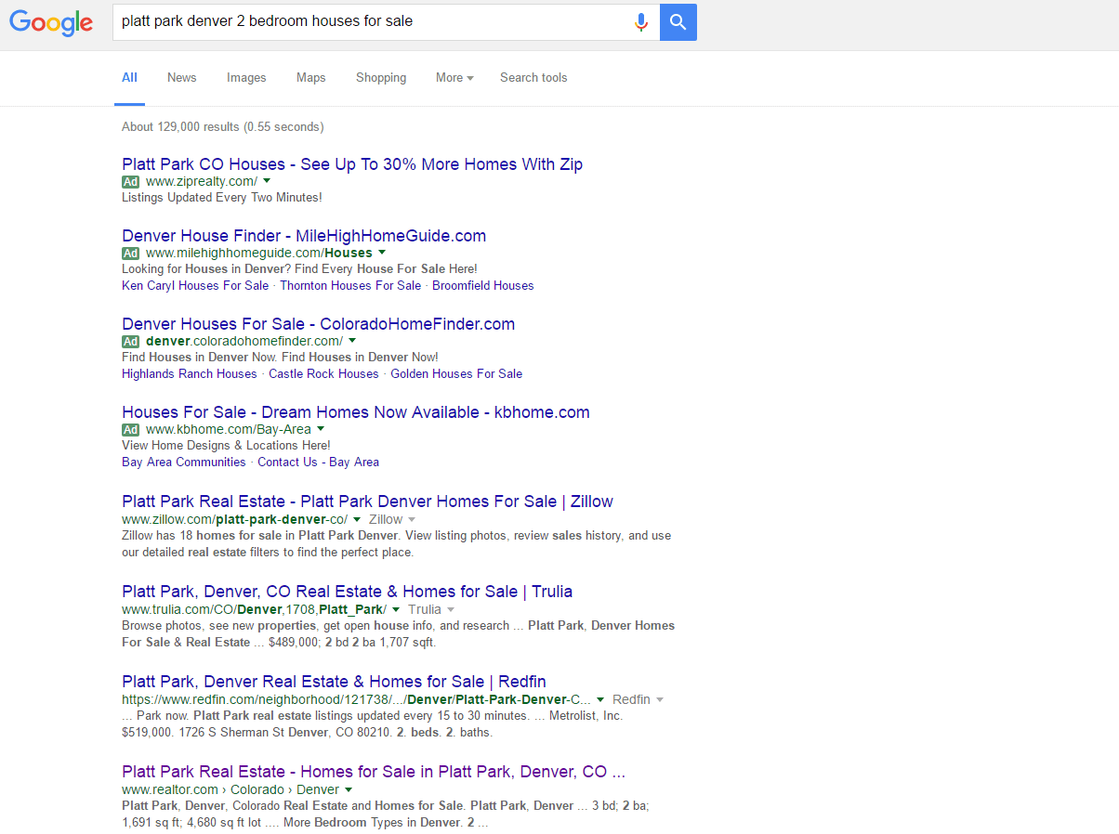Open Denver House Finder MileHighHomeGuide link

click(x=304, y=236)
